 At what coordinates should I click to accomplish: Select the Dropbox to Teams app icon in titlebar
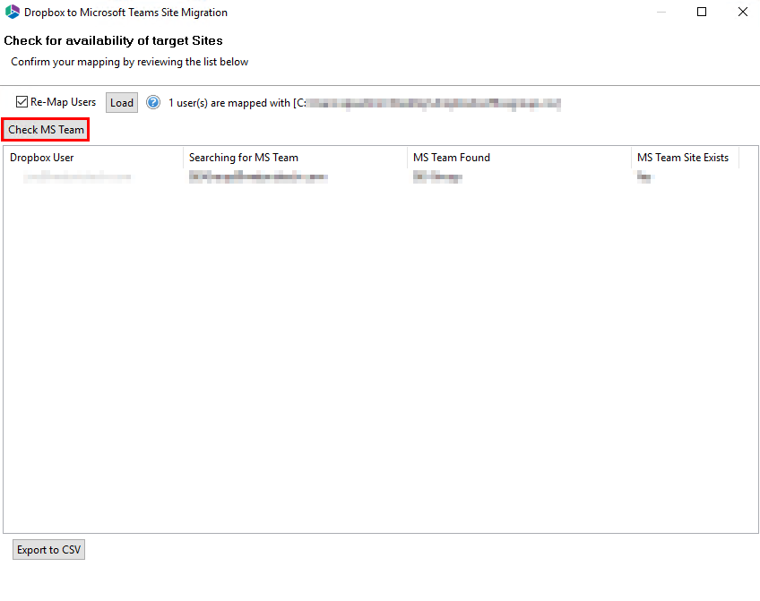13,12
